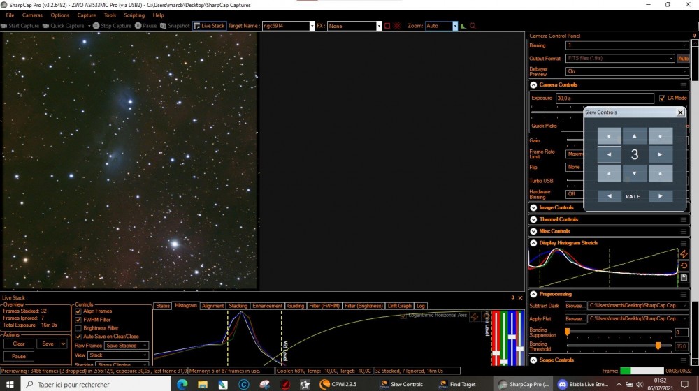Open the Target Name dropdown

[312, 26]
